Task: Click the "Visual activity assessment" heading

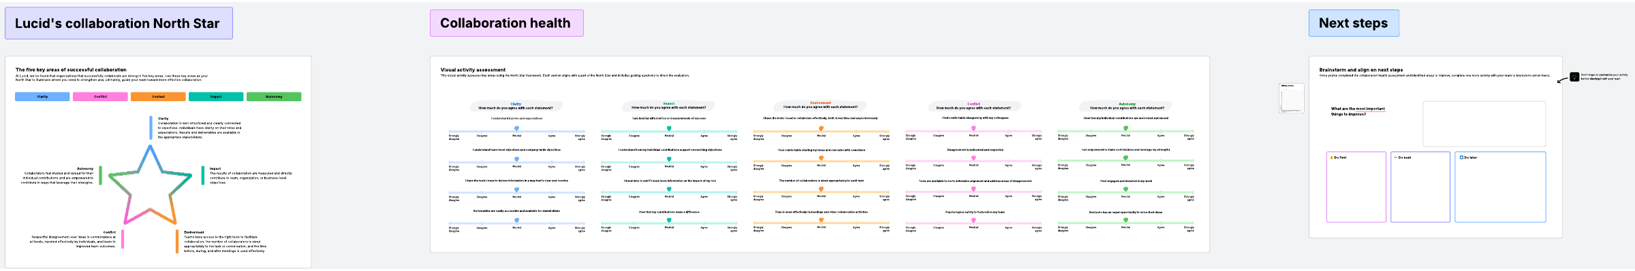Action: point(473,69)
